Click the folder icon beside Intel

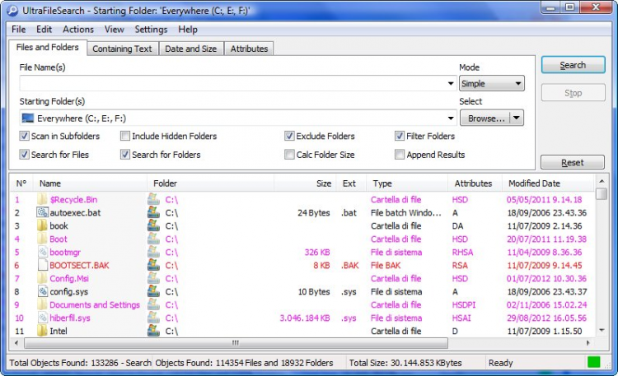[42, 331]
